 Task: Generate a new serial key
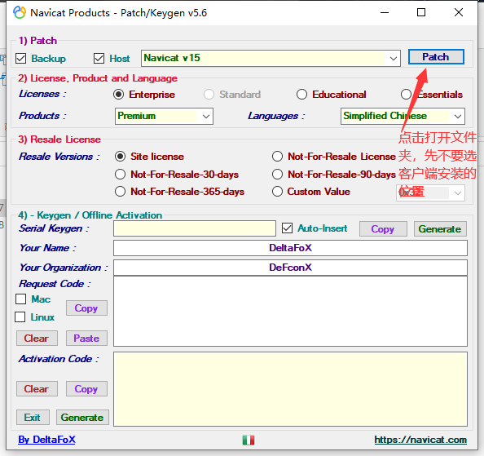pos(440,229)
